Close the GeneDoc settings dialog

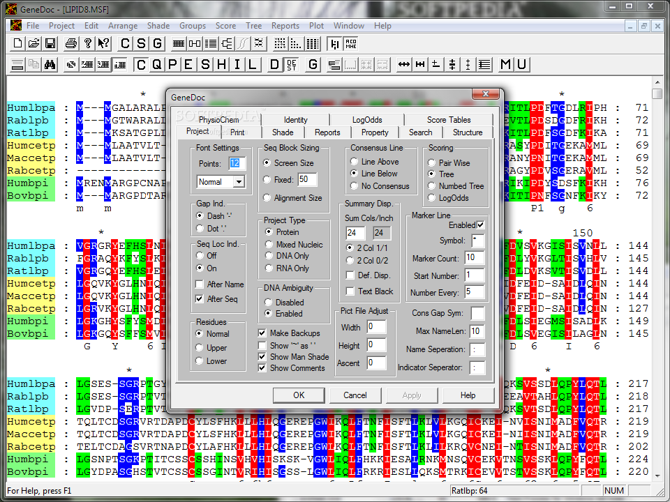coord(486,93)
